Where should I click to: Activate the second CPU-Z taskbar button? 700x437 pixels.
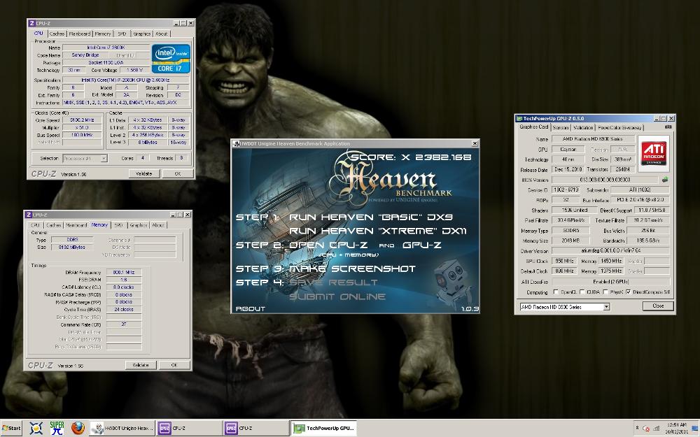pos(255,428)
